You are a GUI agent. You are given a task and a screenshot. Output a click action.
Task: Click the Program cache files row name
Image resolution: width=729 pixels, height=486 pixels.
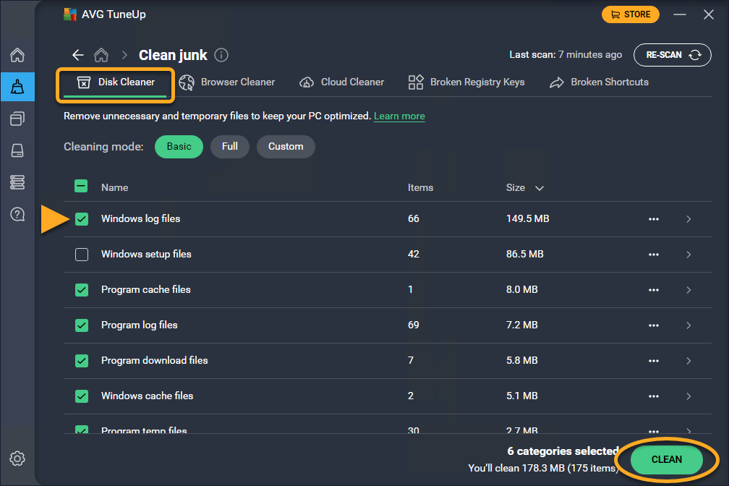(146, 289)
